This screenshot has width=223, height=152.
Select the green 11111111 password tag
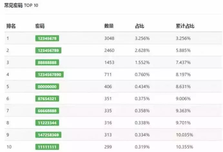47,147
